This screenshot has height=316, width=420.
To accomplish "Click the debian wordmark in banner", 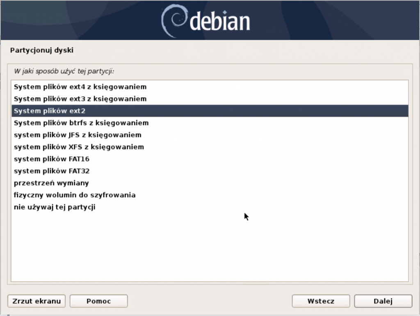I will click(x=220, y=21).
